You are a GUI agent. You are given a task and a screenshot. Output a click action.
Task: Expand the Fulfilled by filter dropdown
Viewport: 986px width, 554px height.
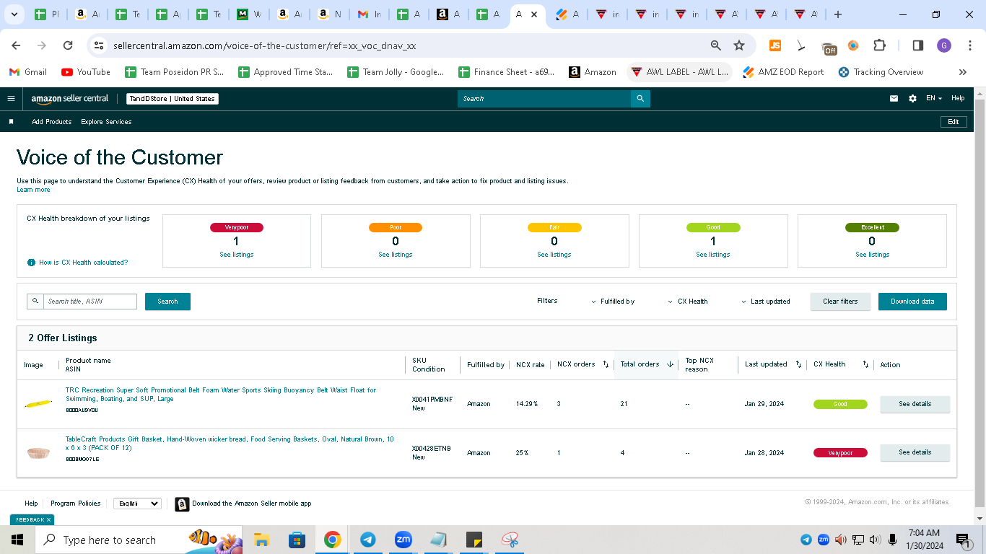(613, 302)
